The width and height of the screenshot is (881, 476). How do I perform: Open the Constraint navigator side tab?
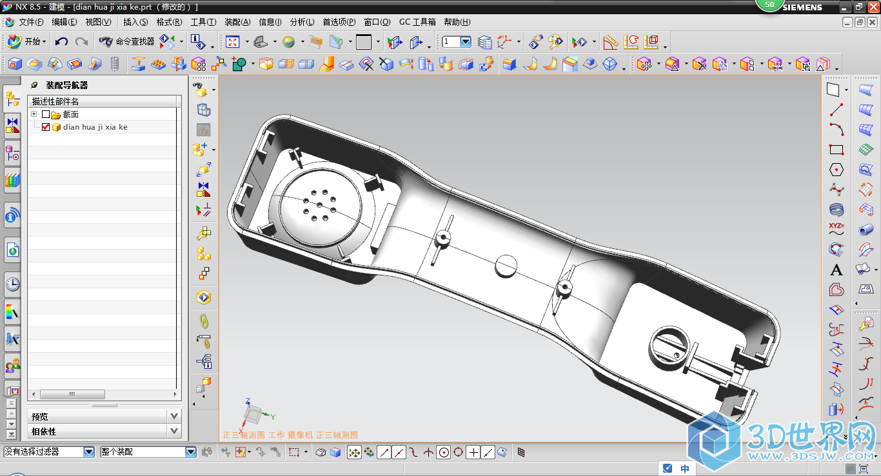[12, 126]
